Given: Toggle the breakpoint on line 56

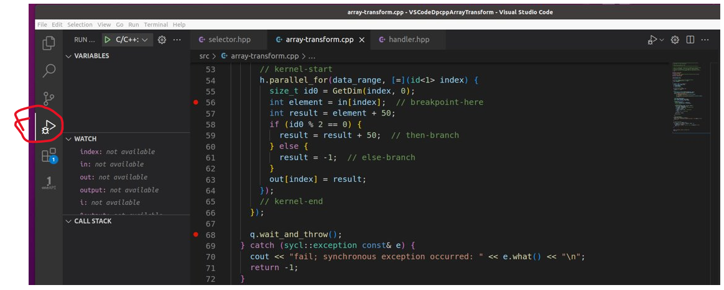Looking at the screenshot, I should tap(196, 102).
